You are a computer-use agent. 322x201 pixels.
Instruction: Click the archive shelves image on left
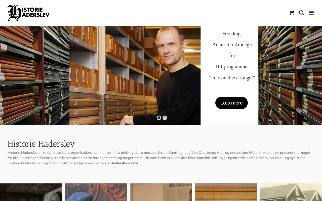tap(35, 76)
